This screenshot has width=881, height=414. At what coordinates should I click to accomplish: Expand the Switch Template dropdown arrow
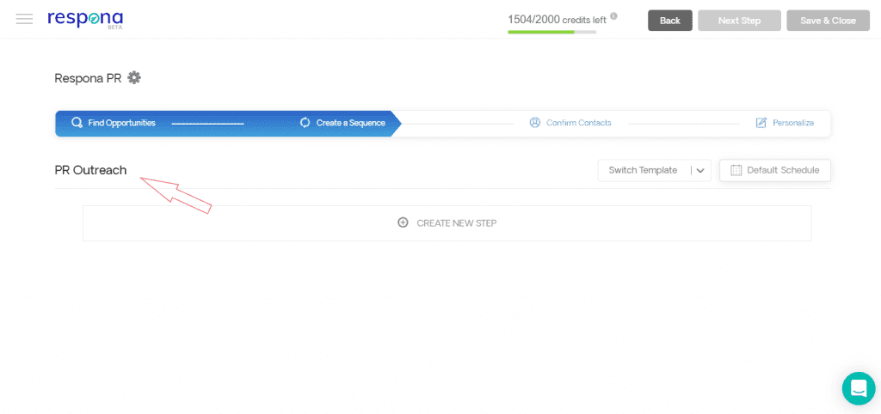tap(700, 170)
